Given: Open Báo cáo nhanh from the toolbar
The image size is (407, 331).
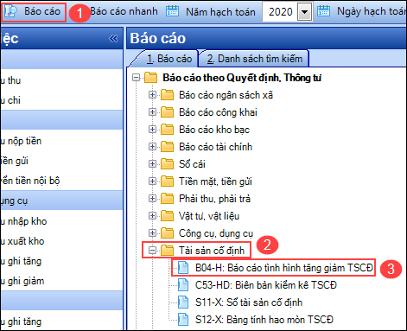Looking at the screenshot, I should point(124,11).
